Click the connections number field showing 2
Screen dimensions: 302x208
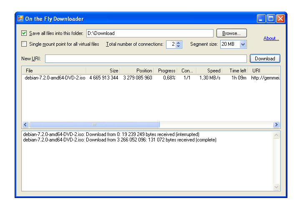click(x=171, y=45)
